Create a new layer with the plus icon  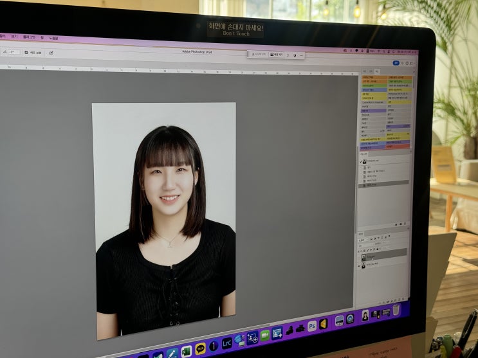pos(398,301)
